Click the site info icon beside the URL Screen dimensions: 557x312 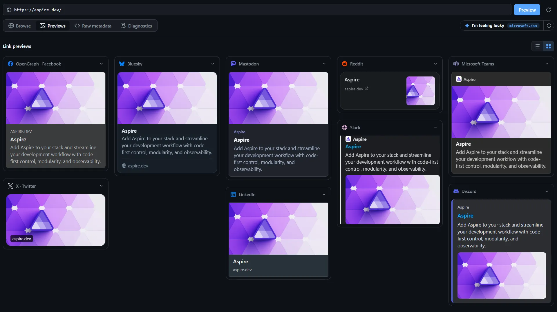9,10
